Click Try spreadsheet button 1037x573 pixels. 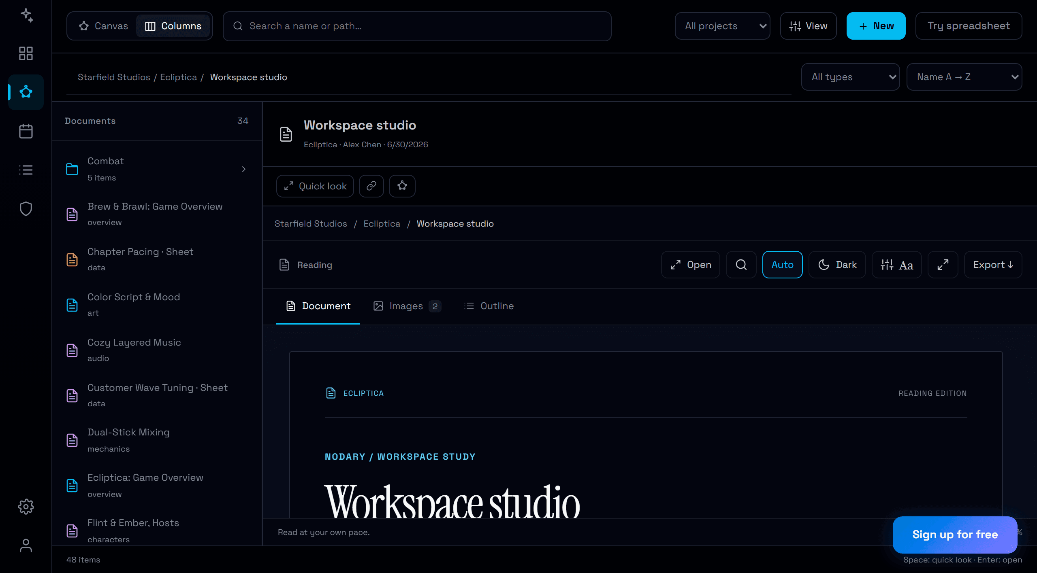969,26
